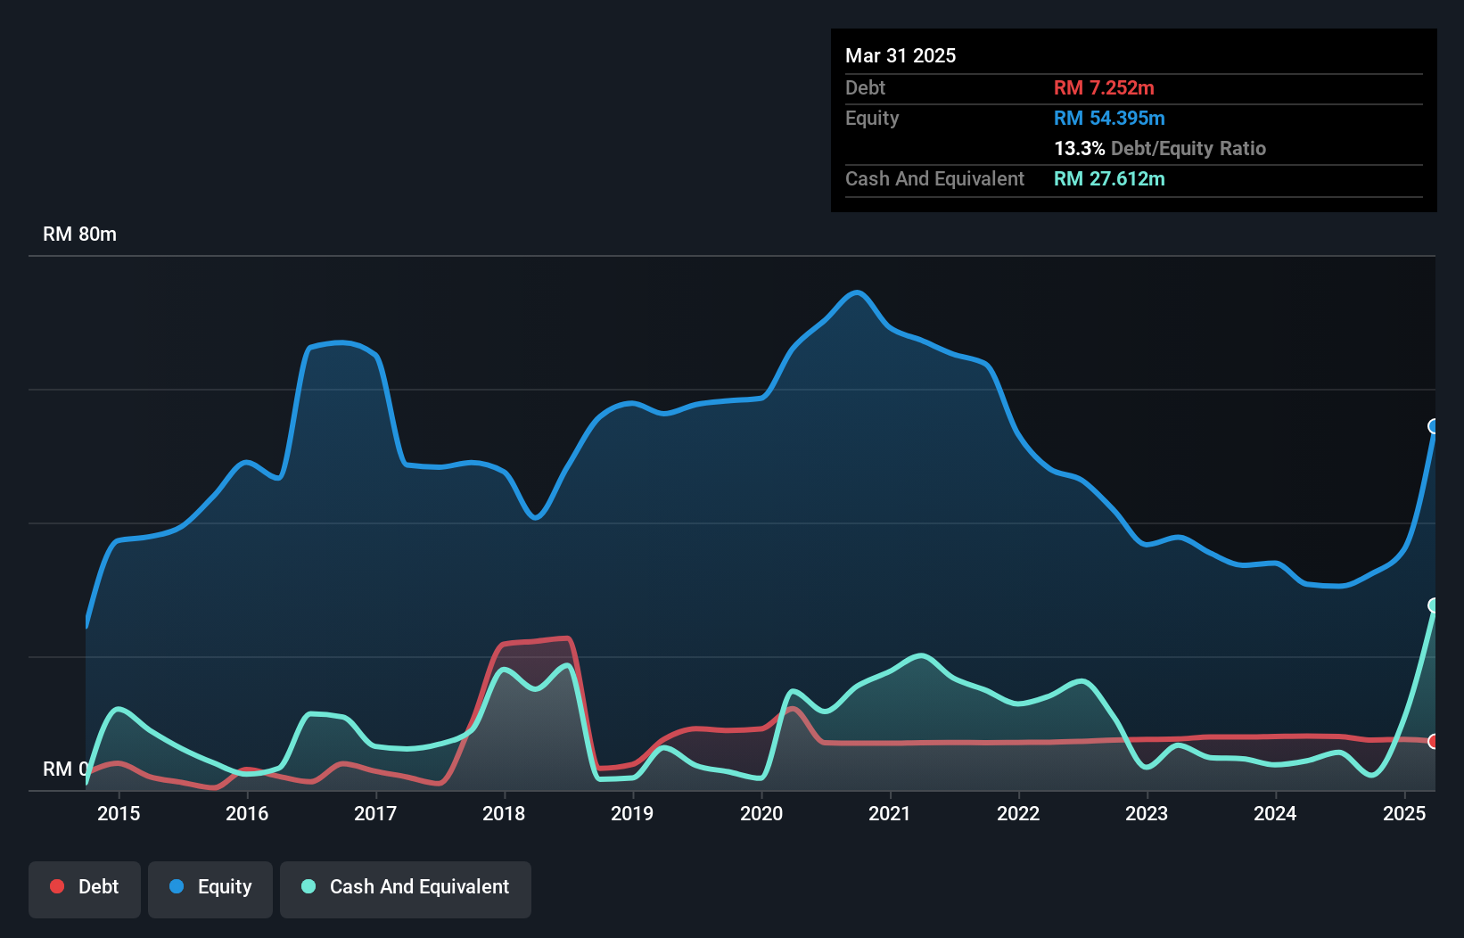
Task: Click the 2016 x-axis label
Action: (x=247, y=813)
